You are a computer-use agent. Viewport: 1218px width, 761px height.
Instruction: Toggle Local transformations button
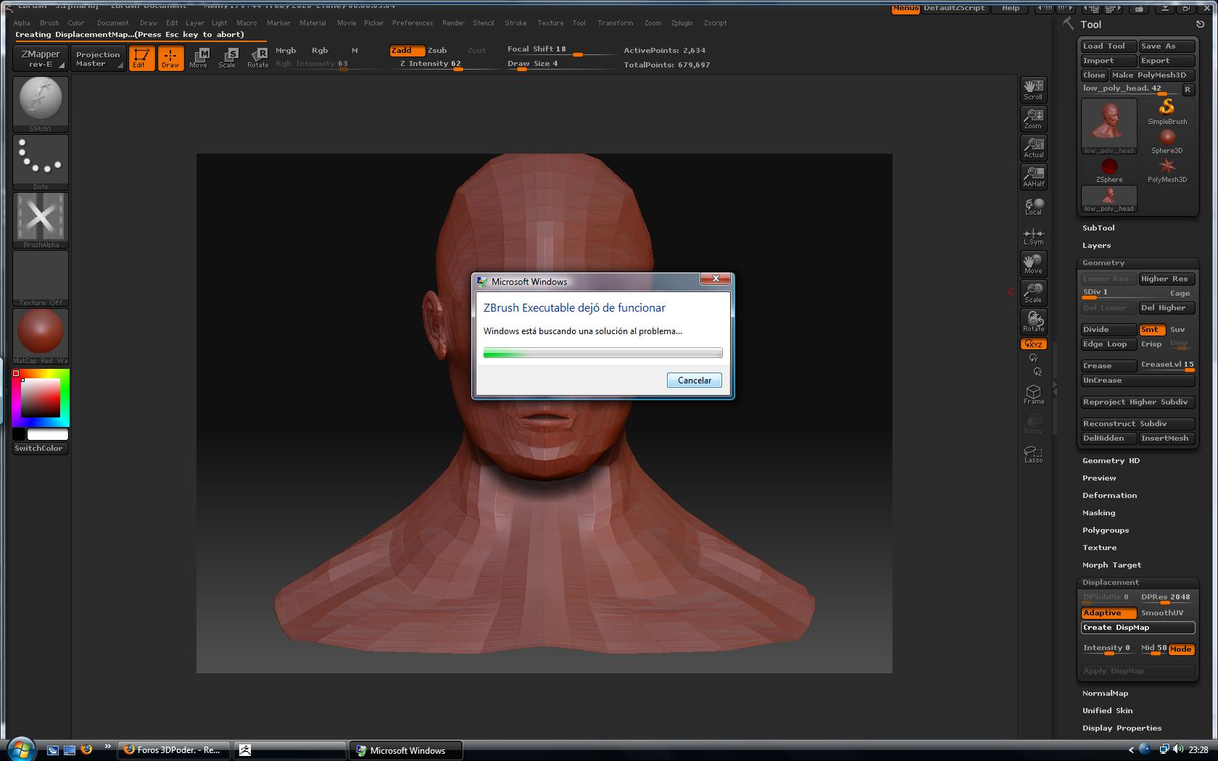pyautogui.click(x=1033, y=207)
